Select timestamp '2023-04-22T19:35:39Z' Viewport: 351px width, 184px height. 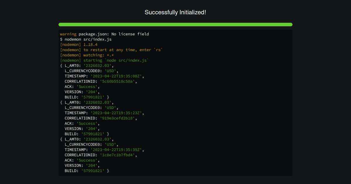click(118, 150)
